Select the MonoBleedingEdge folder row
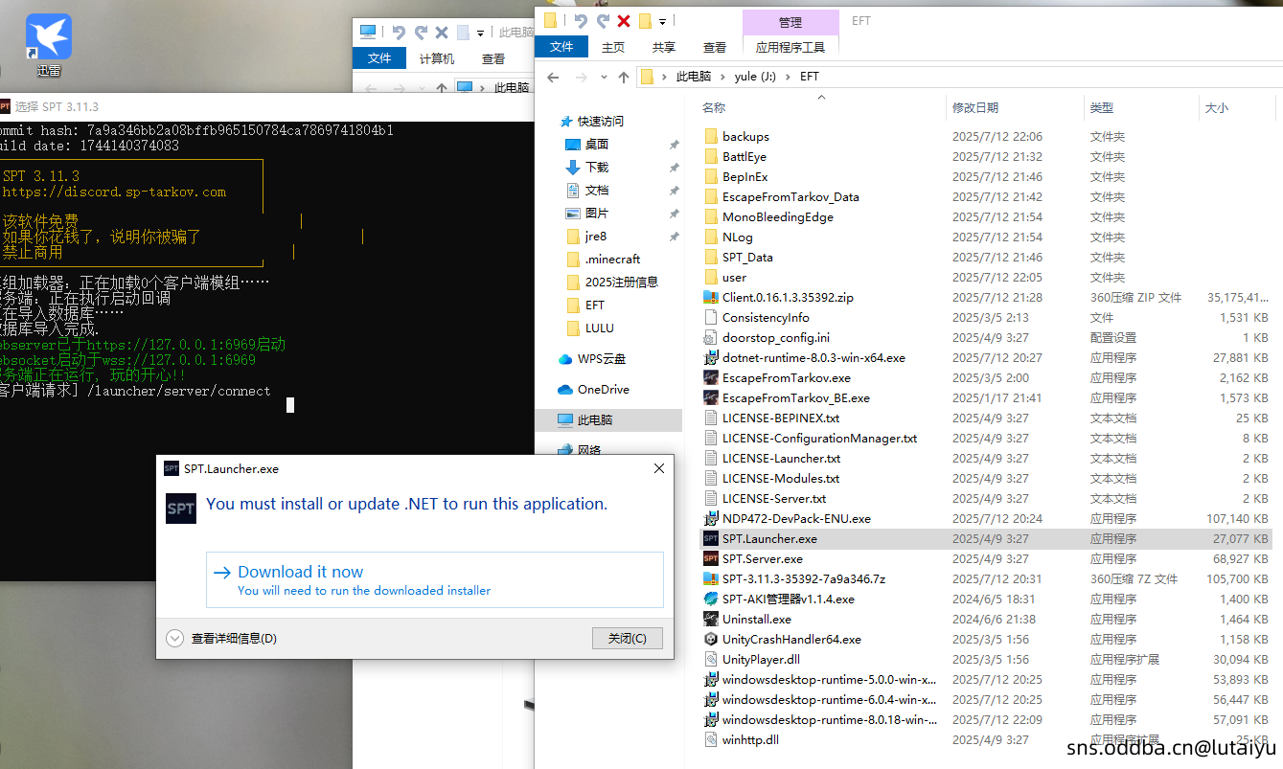The image size is (1283, 769). click(987, 216)
